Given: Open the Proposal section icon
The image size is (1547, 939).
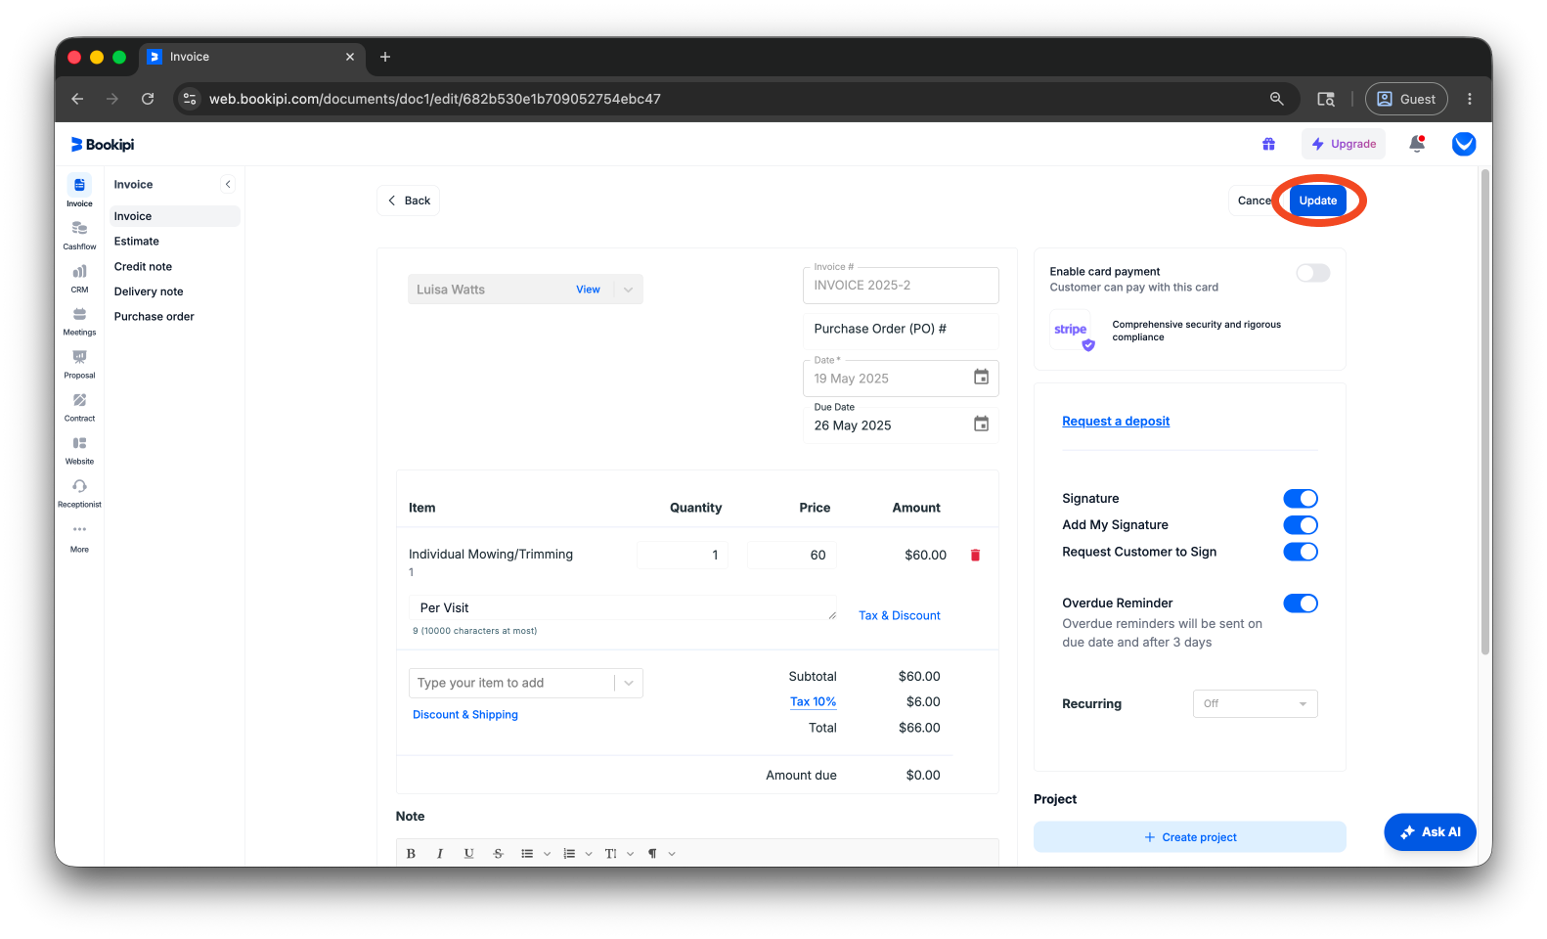Looking at the screenshot, I should 79,357.
